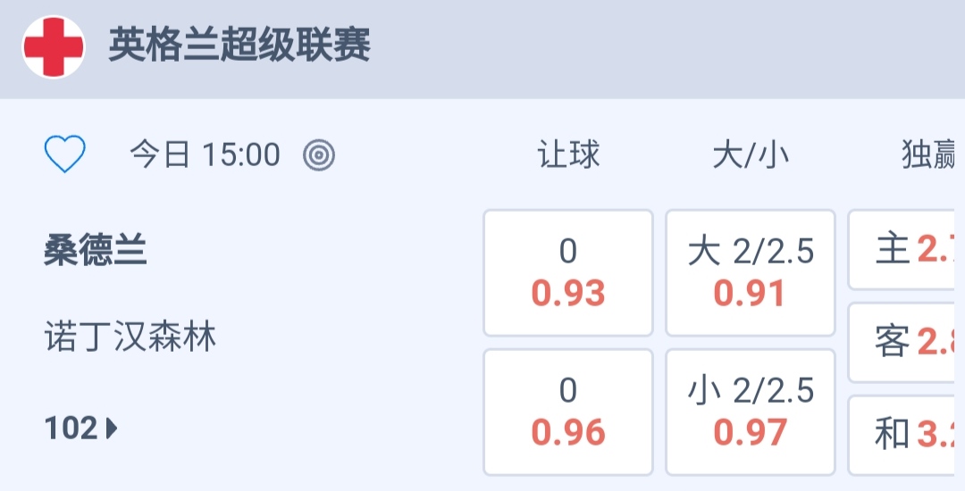Expand the triangle arrow beside 102
This screenshot has height=491, width=965.
pos(112,429)
